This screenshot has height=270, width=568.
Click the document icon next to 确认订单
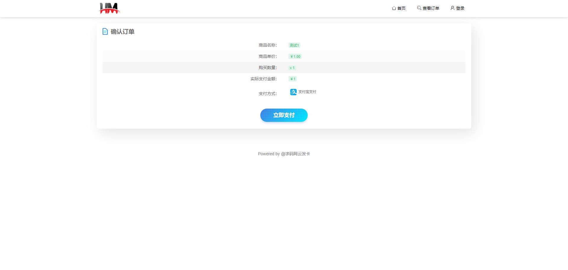105,32
